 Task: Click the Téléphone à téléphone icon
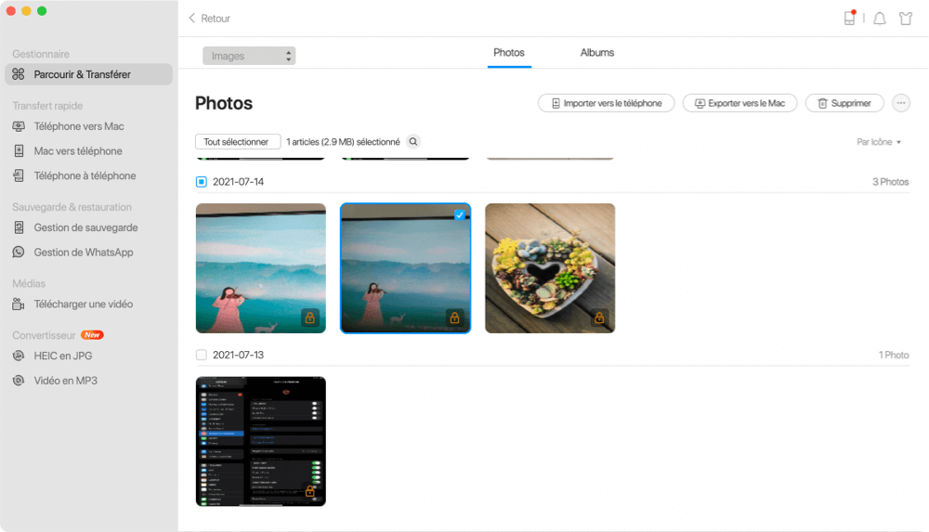(x=19, y=176)
